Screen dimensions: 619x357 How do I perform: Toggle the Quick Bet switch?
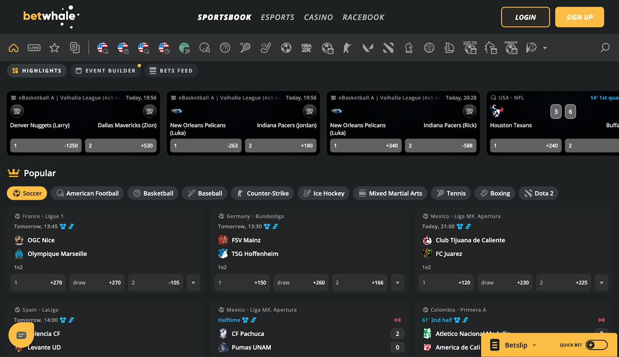596,345
